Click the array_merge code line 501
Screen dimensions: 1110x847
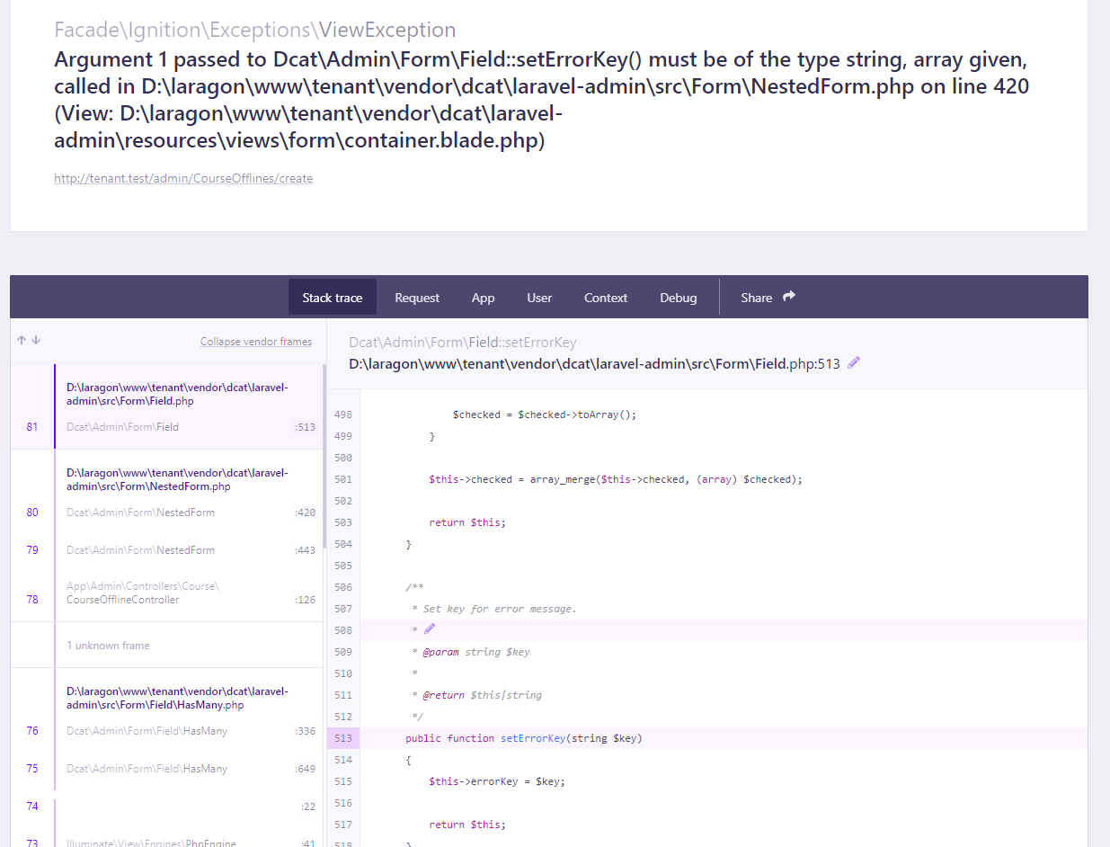616,479
